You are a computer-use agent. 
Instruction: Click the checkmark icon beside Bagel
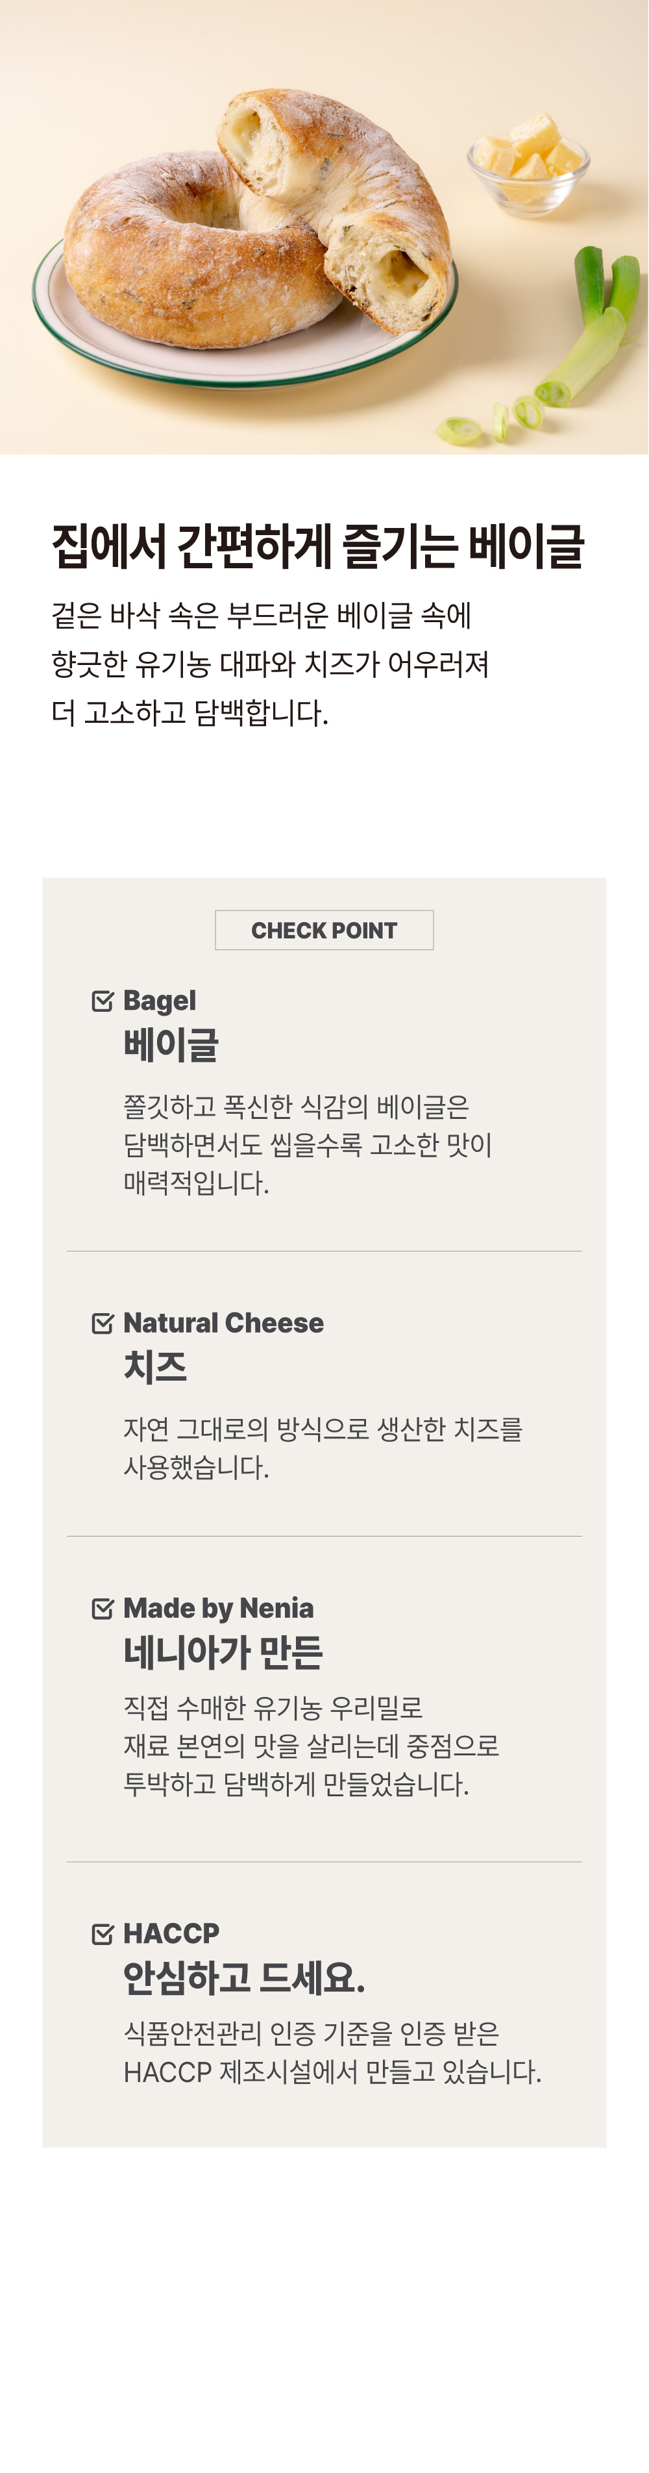[102, 1001]
